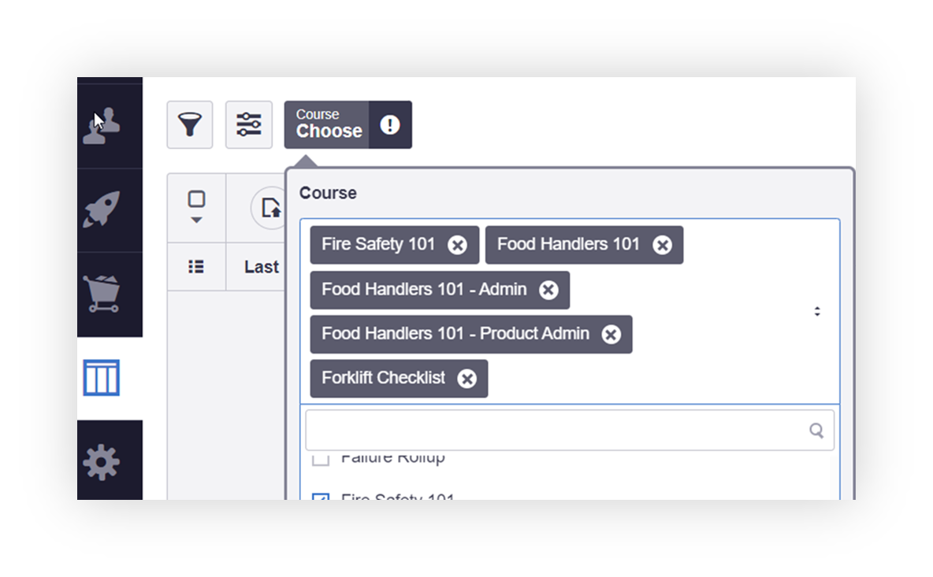This screenshot has height=577, width=933.
Task: Click the Last column header
Action: 261,267
